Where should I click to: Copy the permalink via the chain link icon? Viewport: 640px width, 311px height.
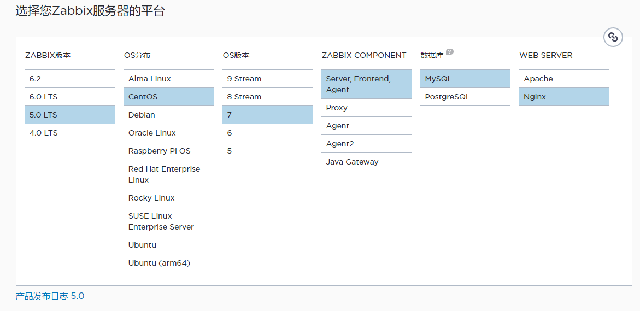point(613,37)
